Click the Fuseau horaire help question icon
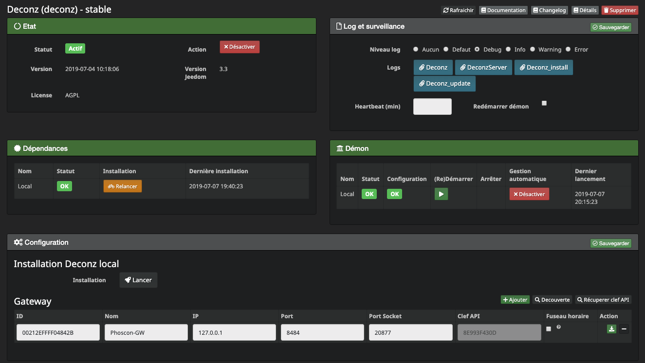Image resolution: width=645 pixels, height=363 pixels. pos(558,327)
